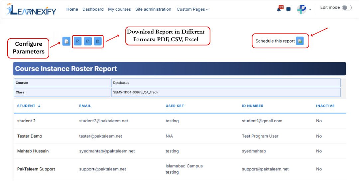Select the Mahtab Hussain name cell
Image resolution: width=359 pixels, height=188 pixels.
pos(33,151)
